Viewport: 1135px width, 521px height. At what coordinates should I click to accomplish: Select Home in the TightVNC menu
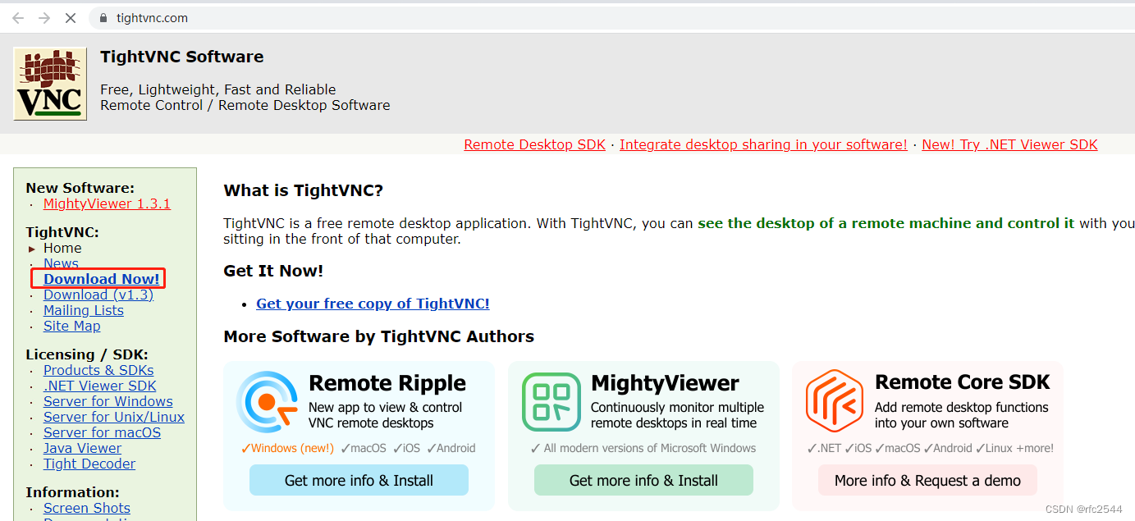click(62, 248)
